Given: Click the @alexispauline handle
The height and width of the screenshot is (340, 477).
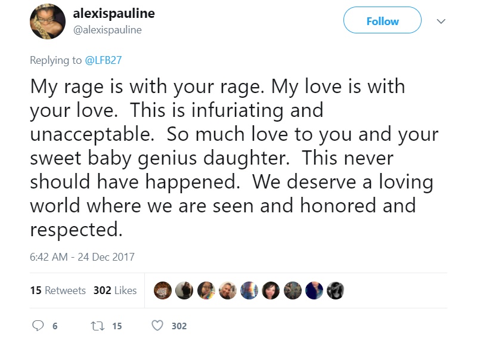Looking at the screenshot, I should 107,30.
